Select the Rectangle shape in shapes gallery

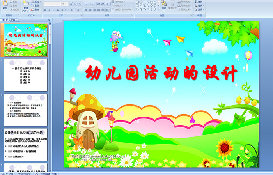pyautogui.click(x=151, y=2)
